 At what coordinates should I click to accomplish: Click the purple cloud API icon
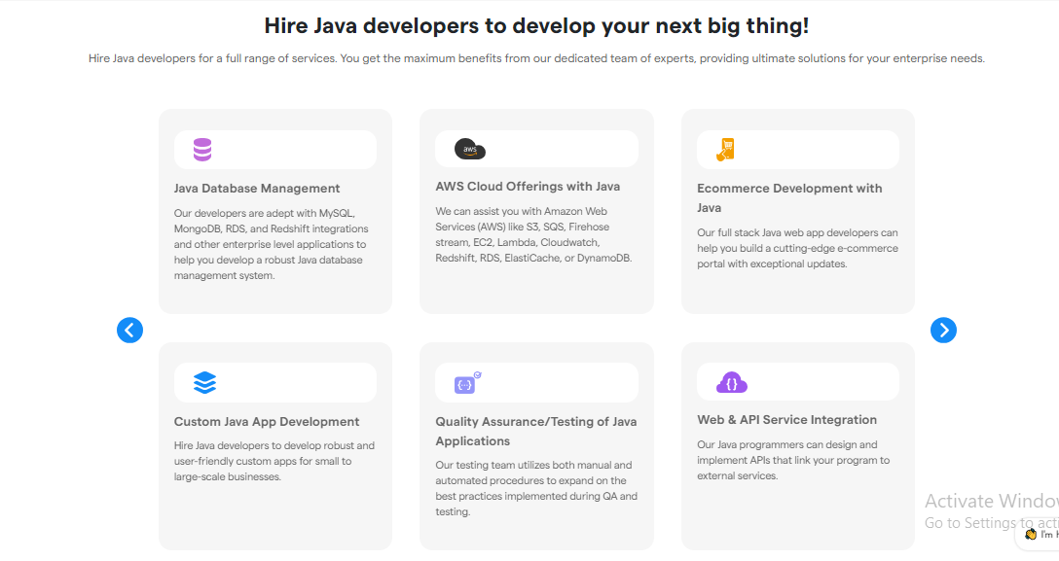(x=732, y=382)
